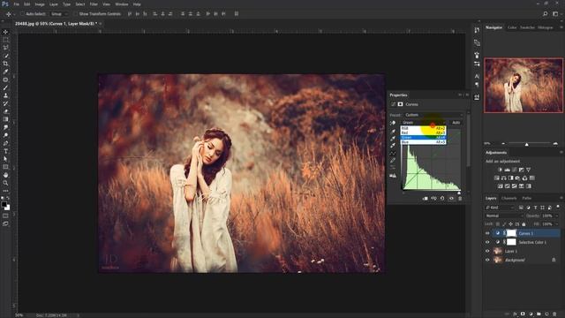
Task: Click the Navigator zoom slider handle
Action: pos(527,144)
